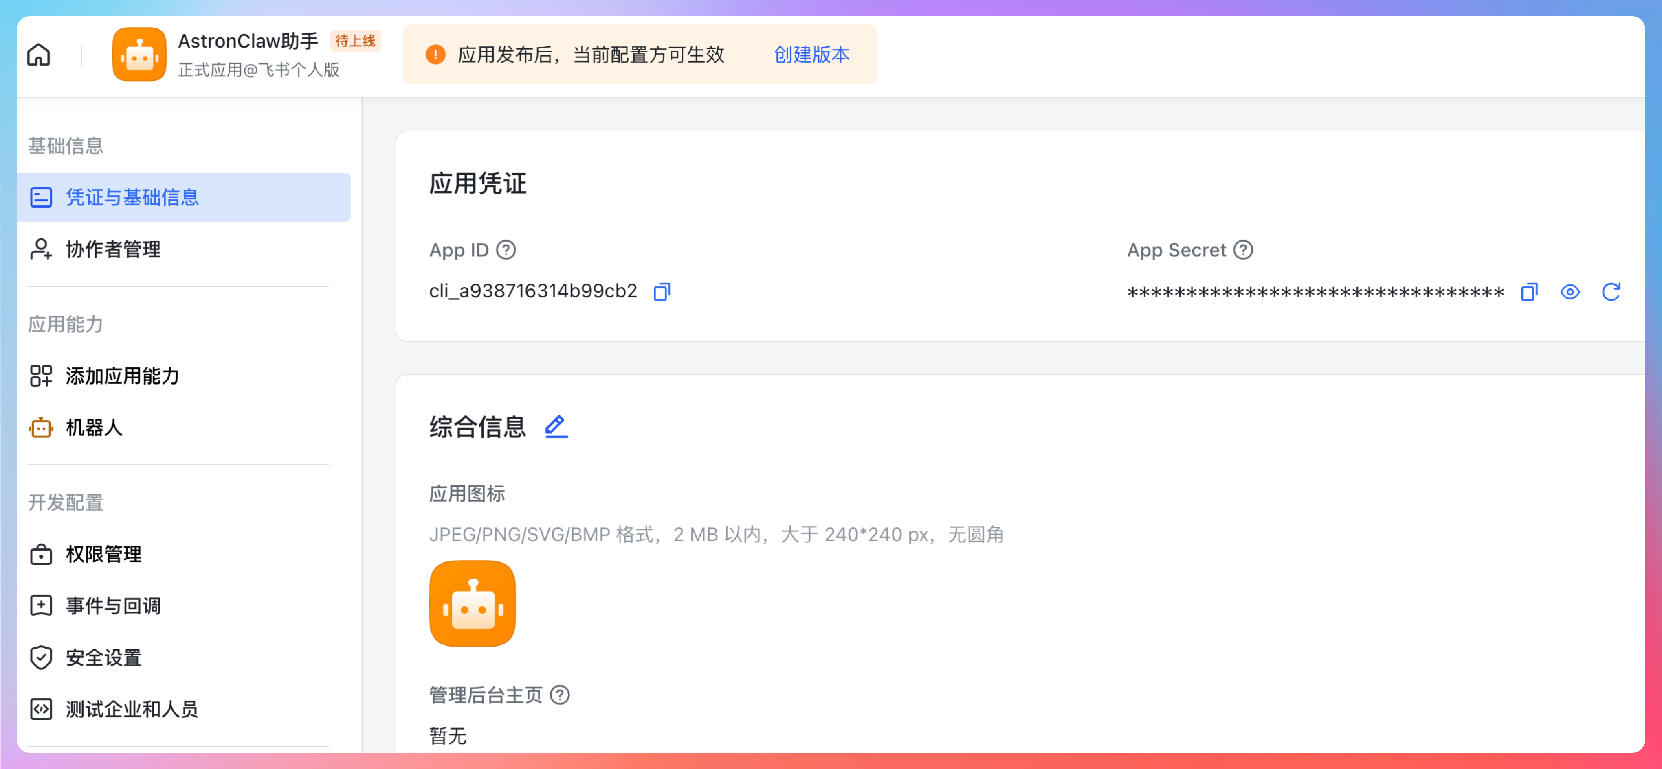Open 添加应用能力 section
1662x769 pixels.
pyautogui.click(x=123, y=376)
